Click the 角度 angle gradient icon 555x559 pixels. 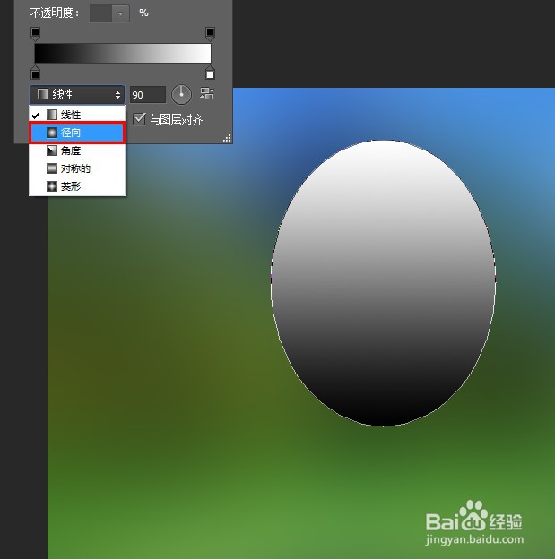click(x=52, y=150)
